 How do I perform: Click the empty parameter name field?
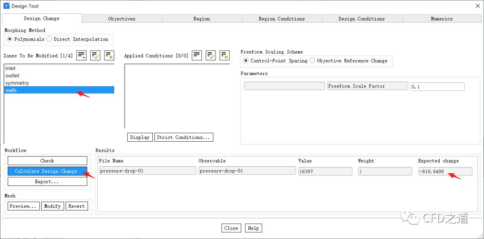[x=284, y=86]
